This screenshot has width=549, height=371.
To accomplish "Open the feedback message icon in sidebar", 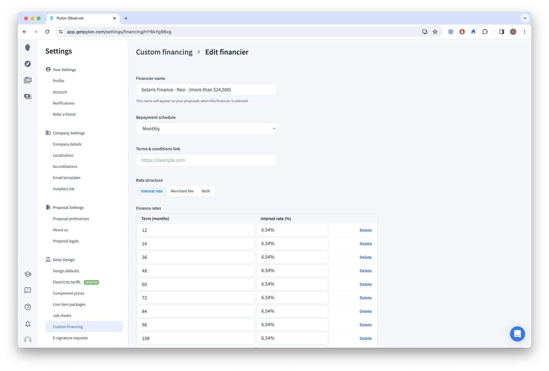I will pyautogui.click(x=28, y=290).
